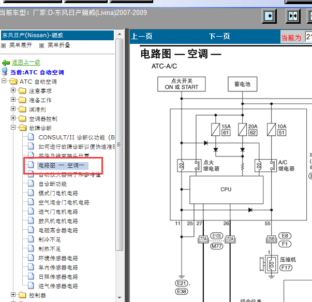Click document icon beside 模式门电机电路
The height and width of the screenshot is (302, 312).
pyautogui.click(x=31, y=193)
